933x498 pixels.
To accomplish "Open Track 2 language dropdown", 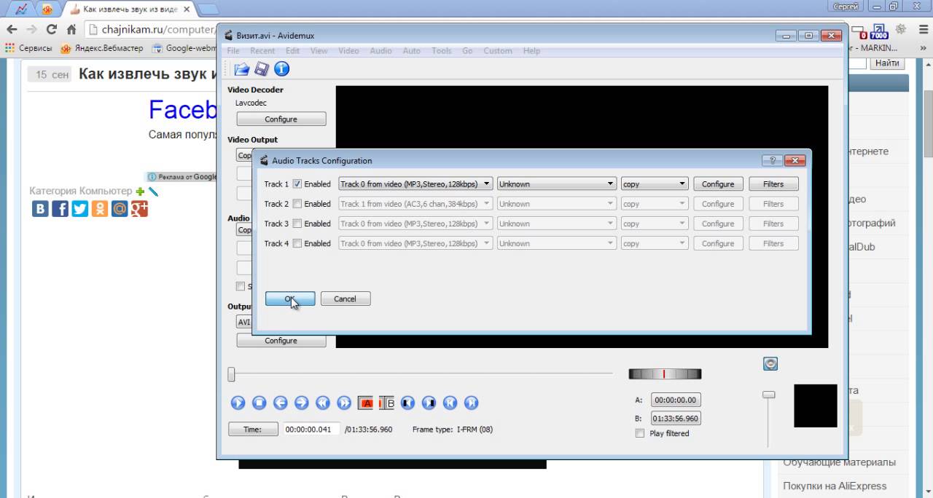I will click(x=557, y=204).
